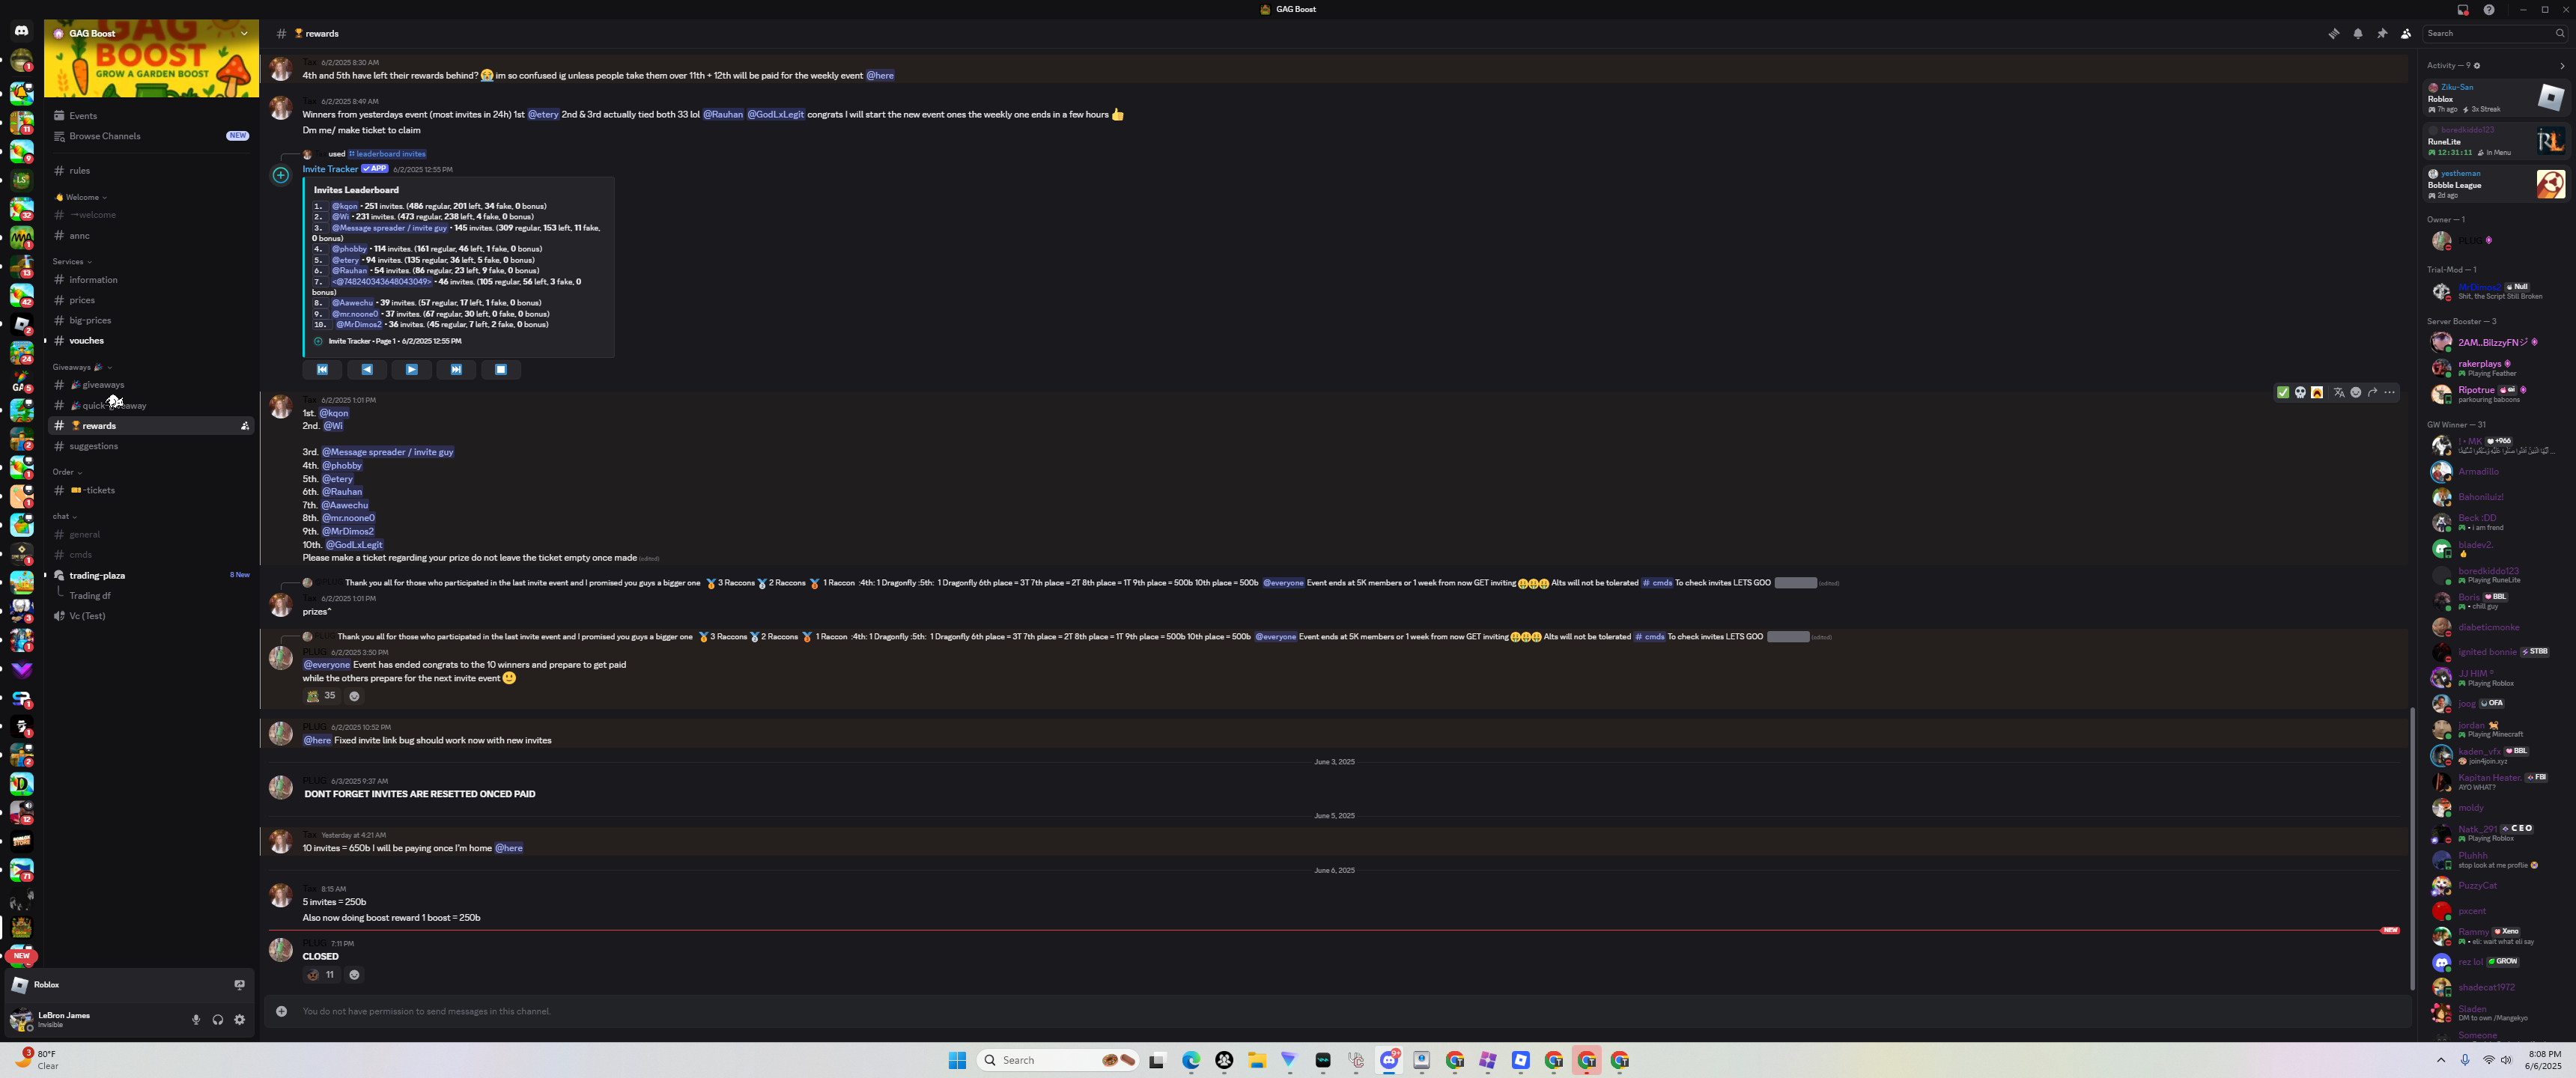Open Browse Channels

(151, 136)
